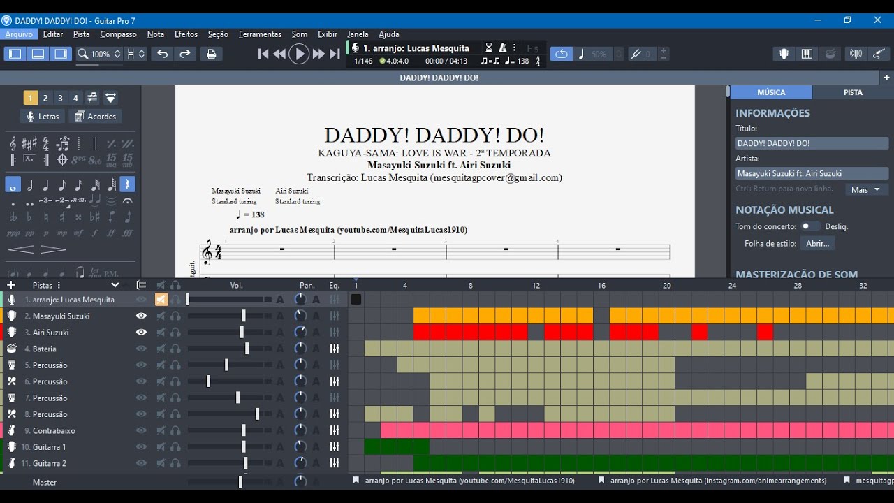The width and height of the screenshot is (894, 503).
Task: Apply the sharp accidental
Action: [62, 217]
